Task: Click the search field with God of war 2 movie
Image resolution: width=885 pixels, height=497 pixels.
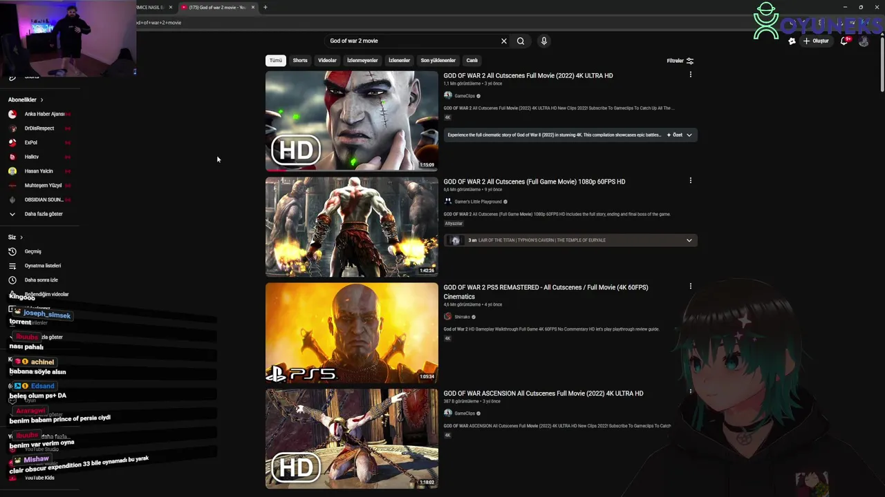Action: pos(412,41)
